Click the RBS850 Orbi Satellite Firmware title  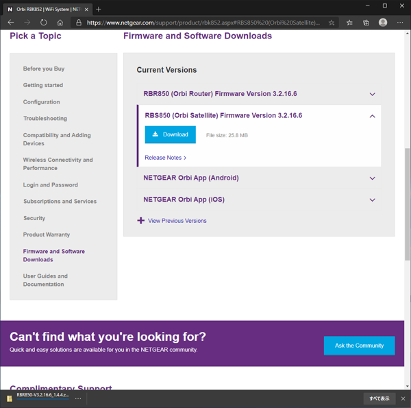[x=223, y=115]
